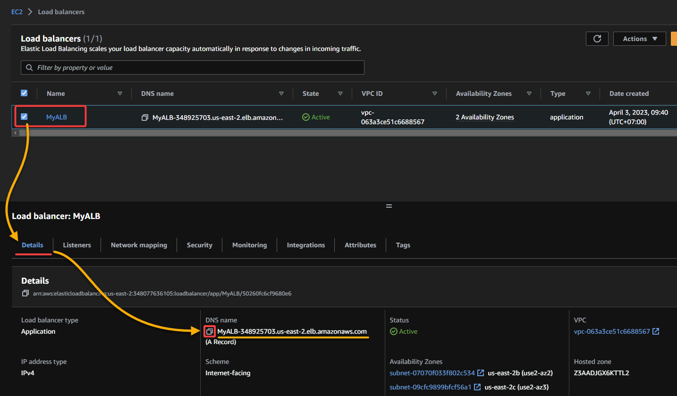Click the application type cell
Screen dimensions: 677x396
pyautogui.click(x=567, y=117)
